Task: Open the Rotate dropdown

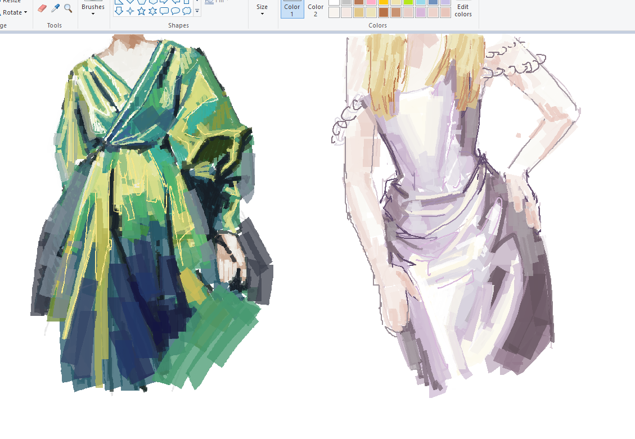Action: coord(15,12)
